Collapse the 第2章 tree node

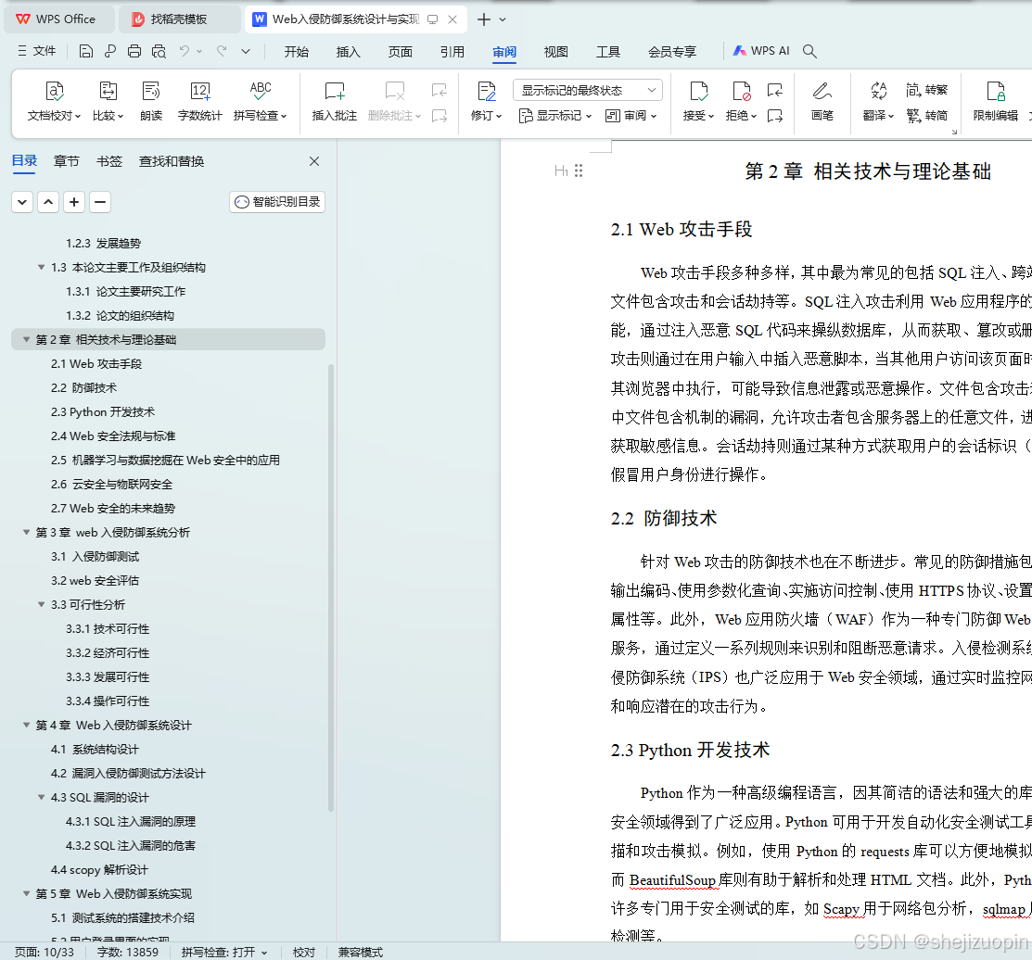coord(26,339)
